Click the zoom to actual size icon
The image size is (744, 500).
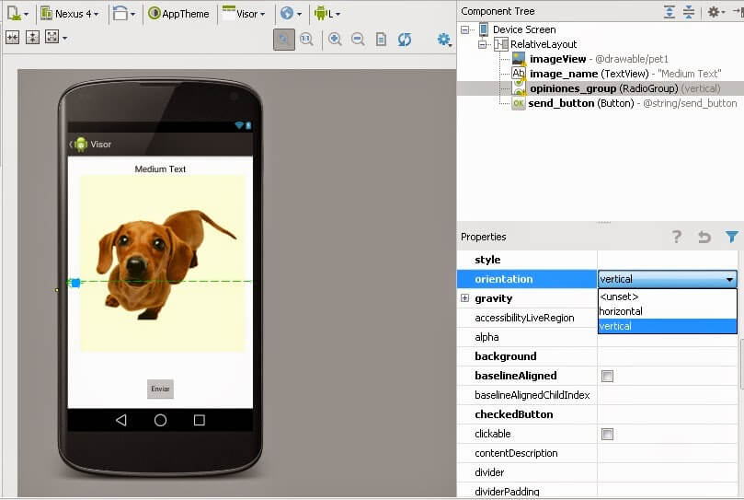pos(307,40)
